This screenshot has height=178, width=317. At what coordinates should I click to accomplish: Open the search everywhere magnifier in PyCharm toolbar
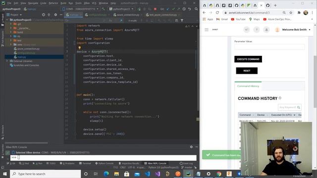pyautogui.click(x=196, y=9)
